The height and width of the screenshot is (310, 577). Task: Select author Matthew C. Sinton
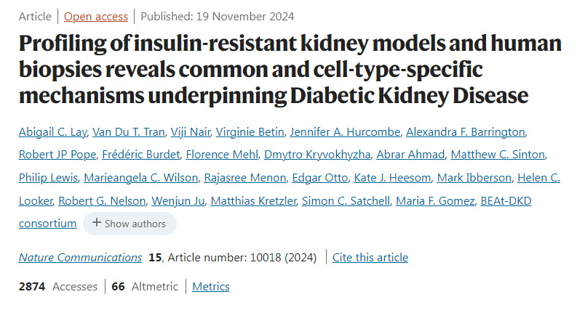click(x=497, y=155)
